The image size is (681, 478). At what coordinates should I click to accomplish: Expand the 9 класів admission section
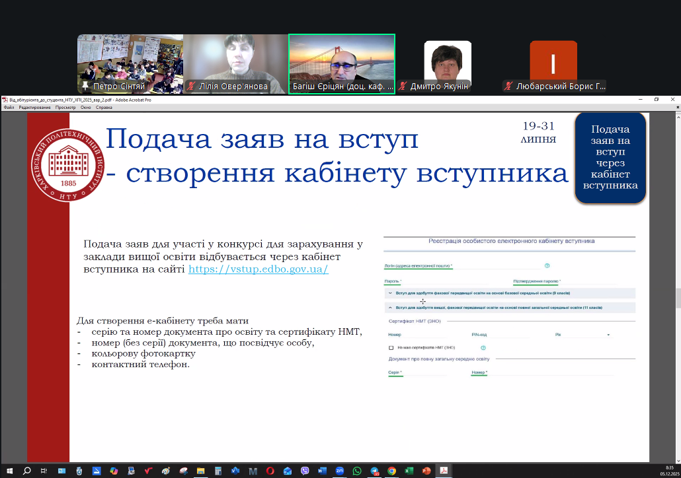click(x=390, y=292)
